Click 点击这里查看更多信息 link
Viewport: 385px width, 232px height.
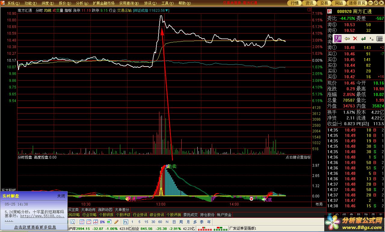pos(35,227)
